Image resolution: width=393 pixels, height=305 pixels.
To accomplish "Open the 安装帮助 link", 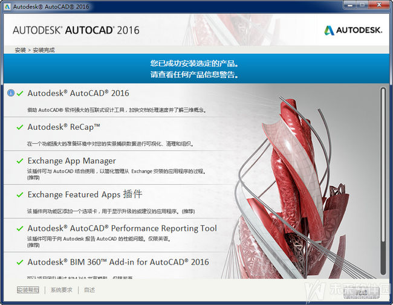I will pyautogui.click(x=28, y=290).
